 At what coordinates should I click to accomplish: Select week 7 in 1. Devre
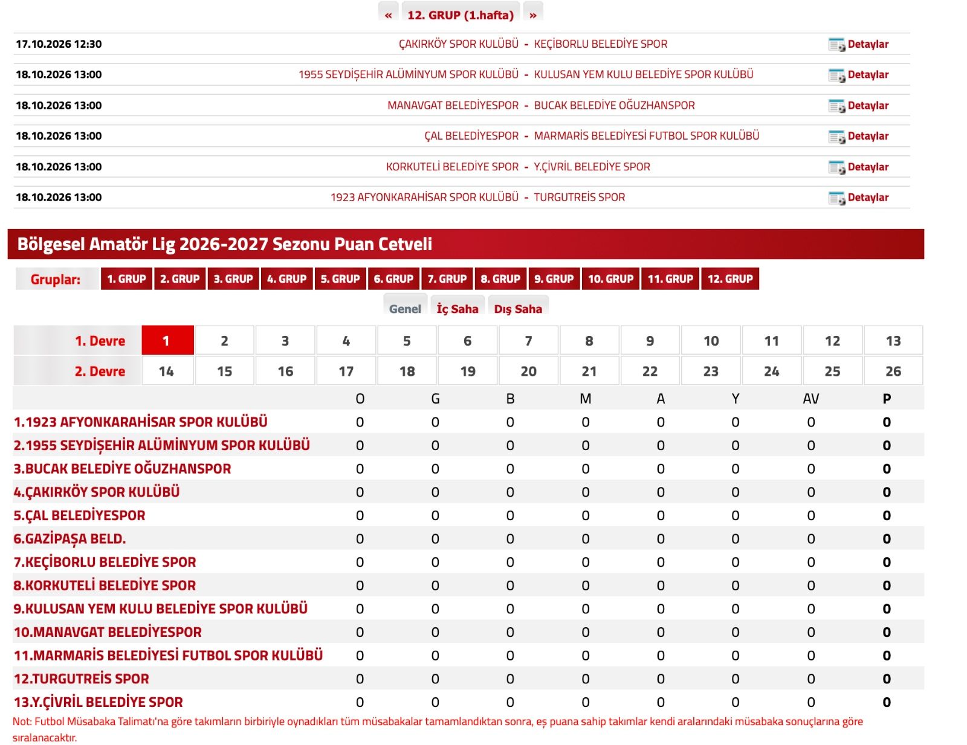tap(528, 340)
